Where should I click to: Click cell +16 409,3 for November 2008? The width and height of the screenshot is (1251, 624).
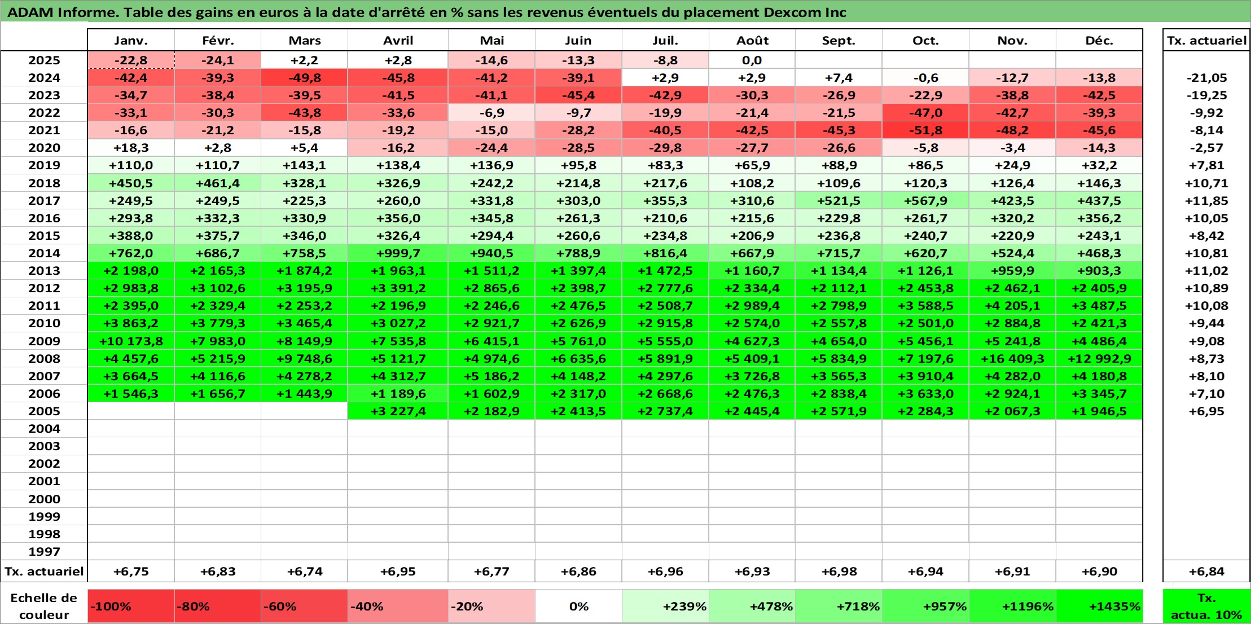tap(1012, 359)
